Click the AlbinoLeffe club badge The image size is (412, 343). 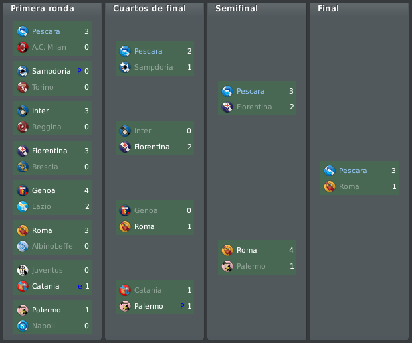[x=23, y=247]
